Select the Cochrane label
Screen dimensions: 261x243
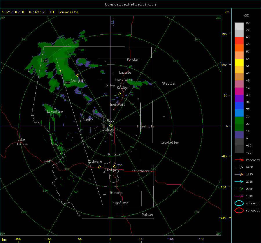click(95, 162)
